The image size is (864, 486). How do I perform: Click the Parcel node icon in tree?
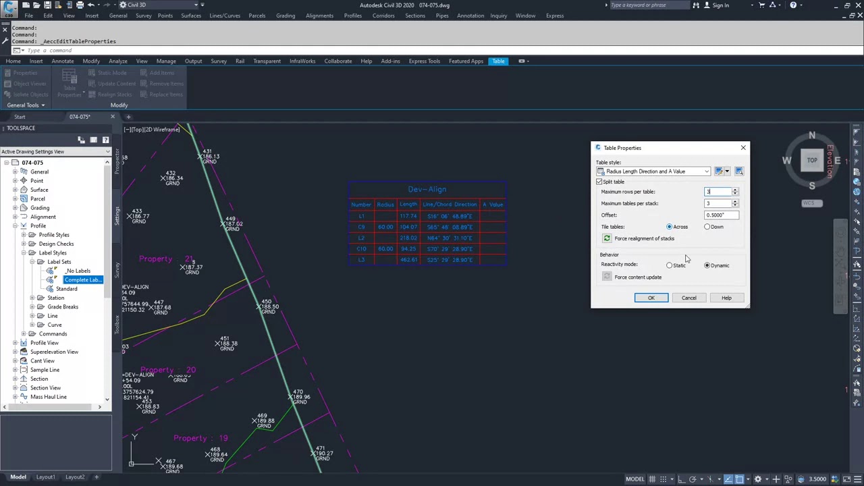[24, 198]
